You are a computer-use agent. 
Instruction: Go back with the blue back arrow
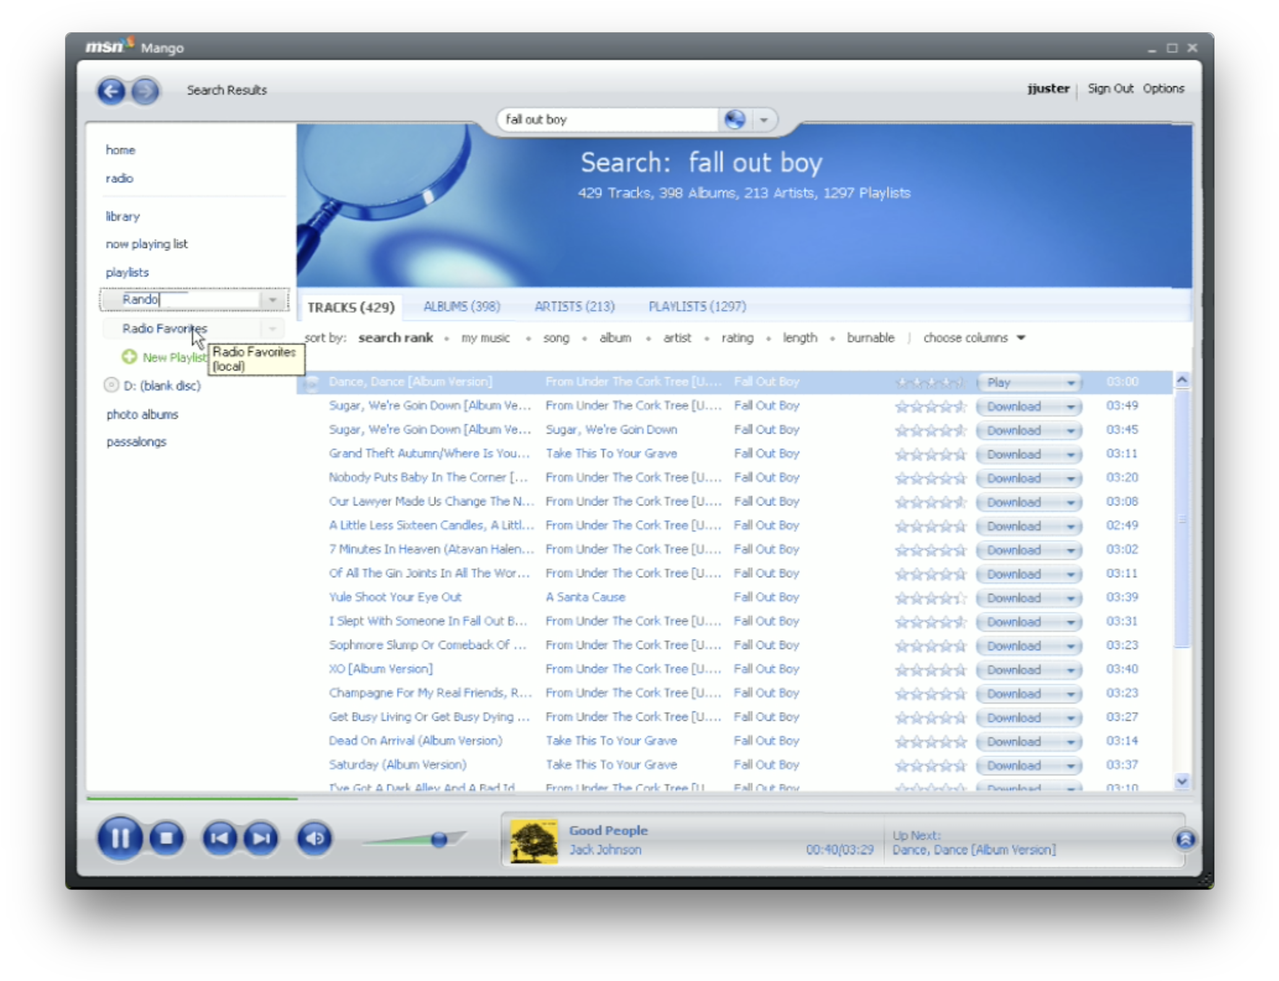click(x=112, y=92)
